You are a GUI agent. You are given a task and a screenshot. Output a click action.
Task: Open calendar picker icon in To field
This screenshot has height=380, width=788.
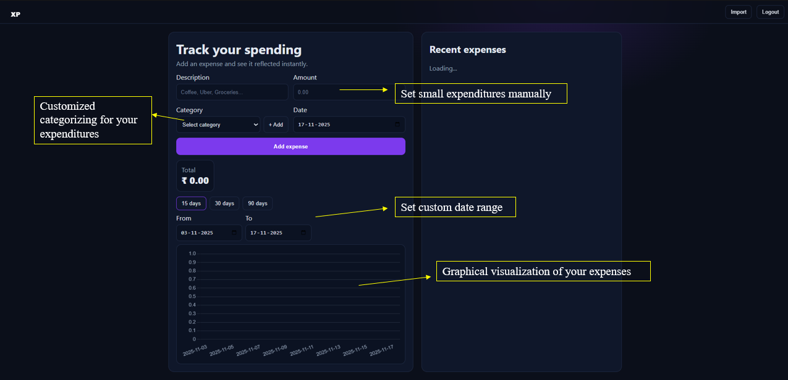coord(303,233)
